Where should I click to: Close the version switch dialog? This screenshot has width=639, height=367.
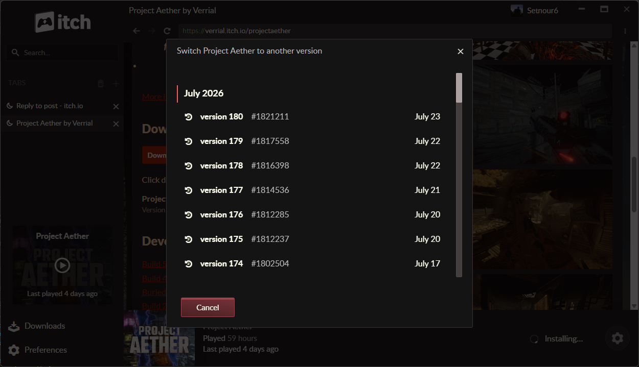460,52
